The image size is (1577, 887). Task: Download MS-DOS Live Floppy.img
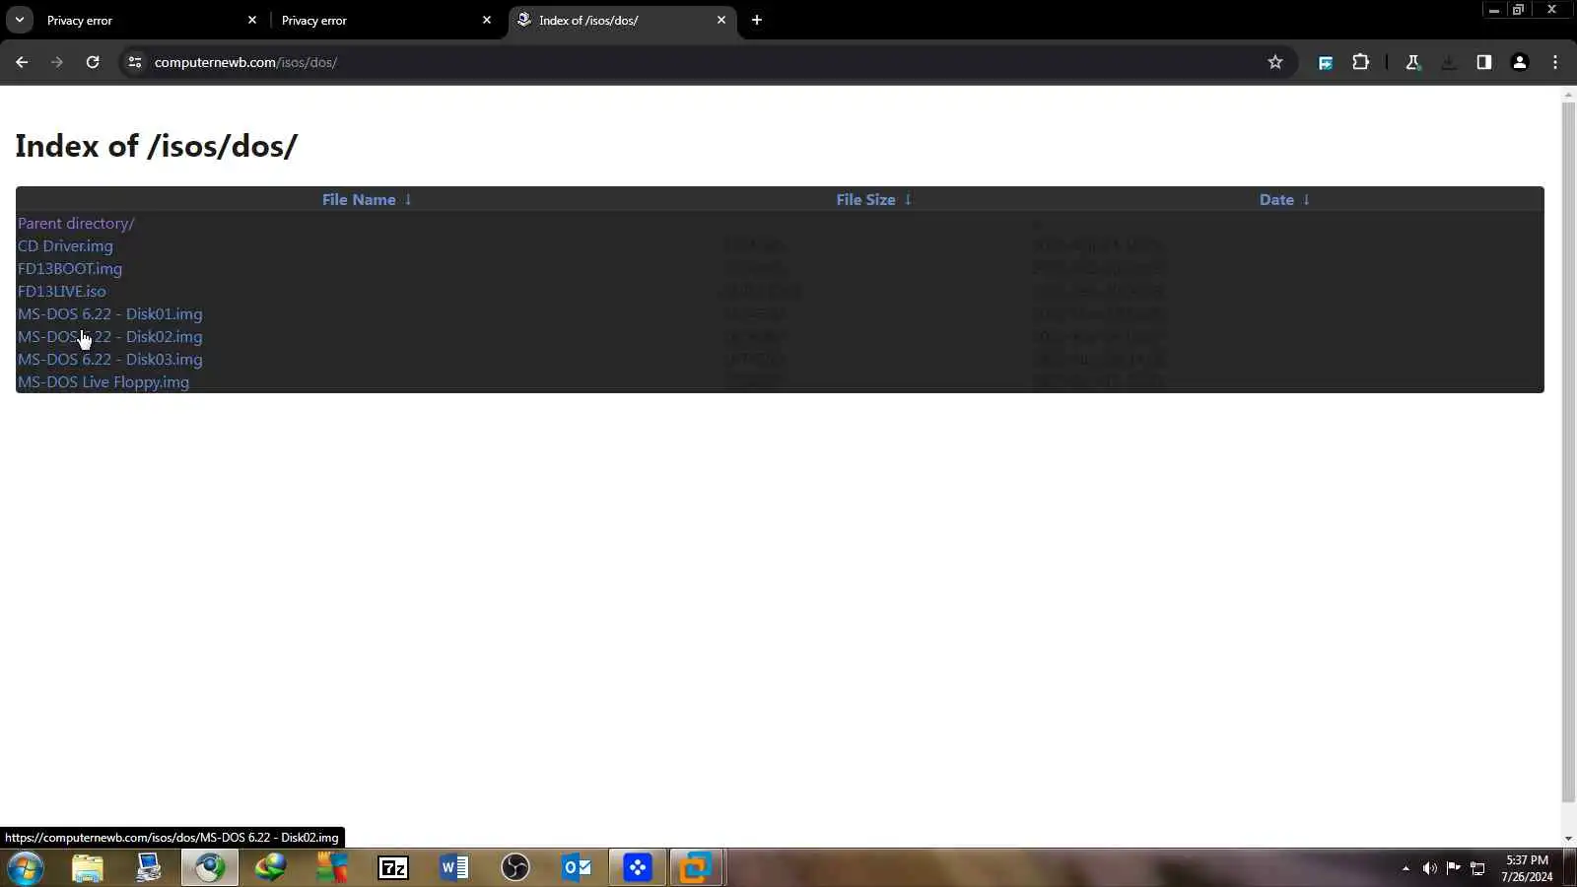click(103, 382)
